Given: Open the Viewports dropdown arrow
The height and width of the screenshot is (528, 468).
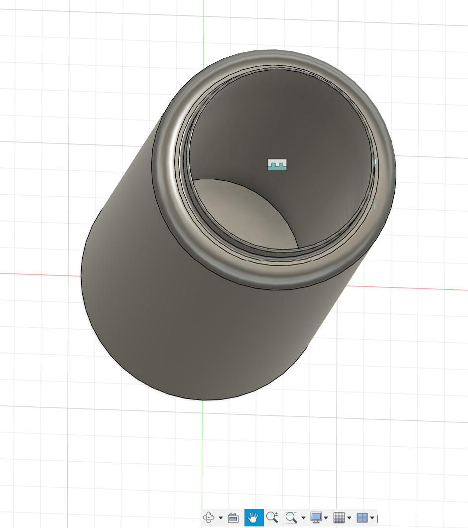Looking at the screenshot, I should point(372,518).
